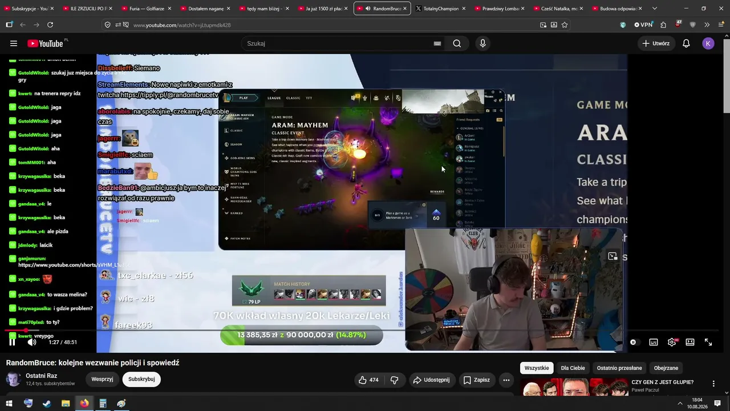Share the video via Udostępnij
Image resolution: width=730 pixels, height=411 pixels.
tap(431, 380)
